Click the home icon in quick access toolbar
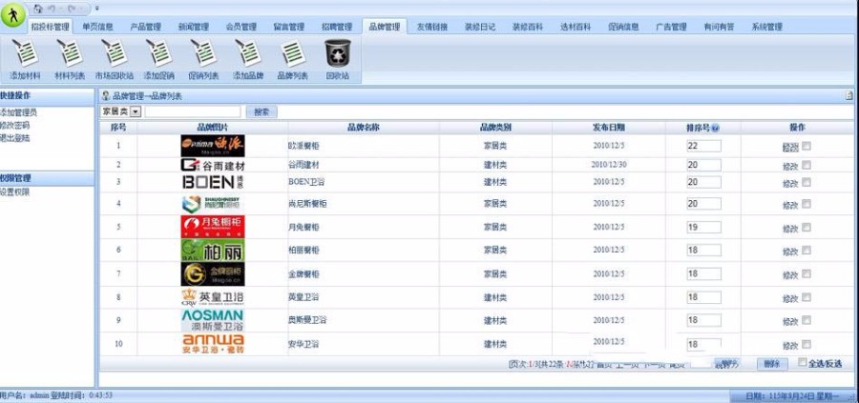 pos(38,9)
